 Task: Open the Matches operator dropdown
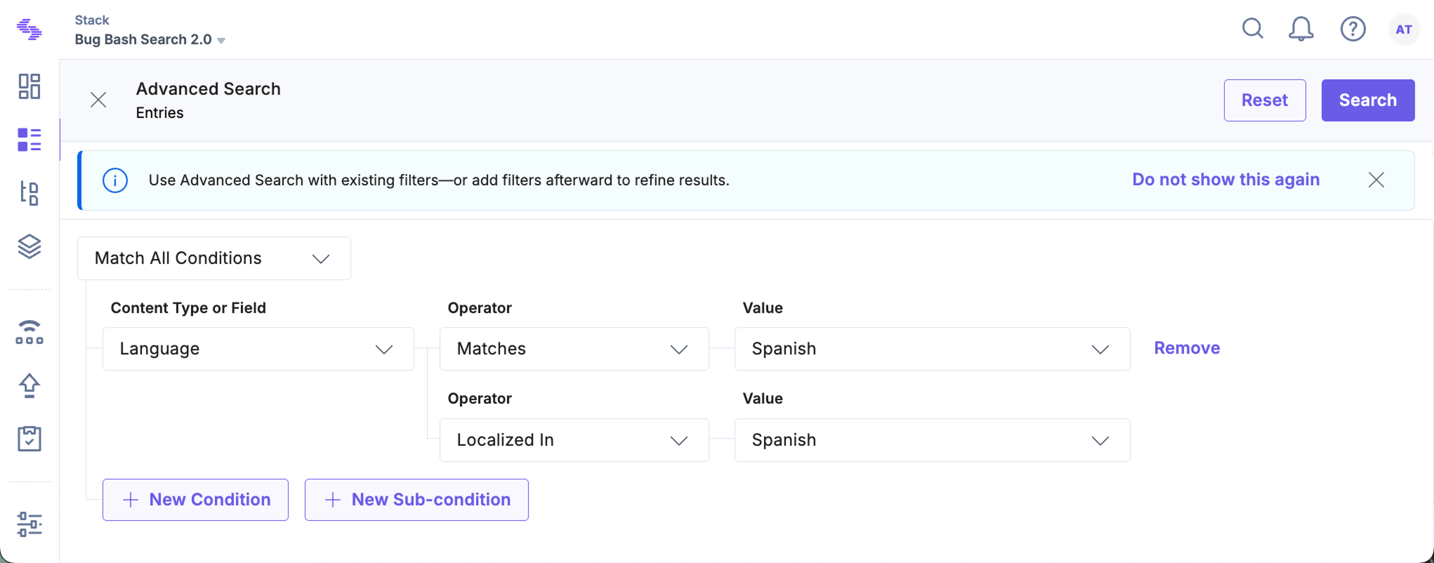(574, 349)
